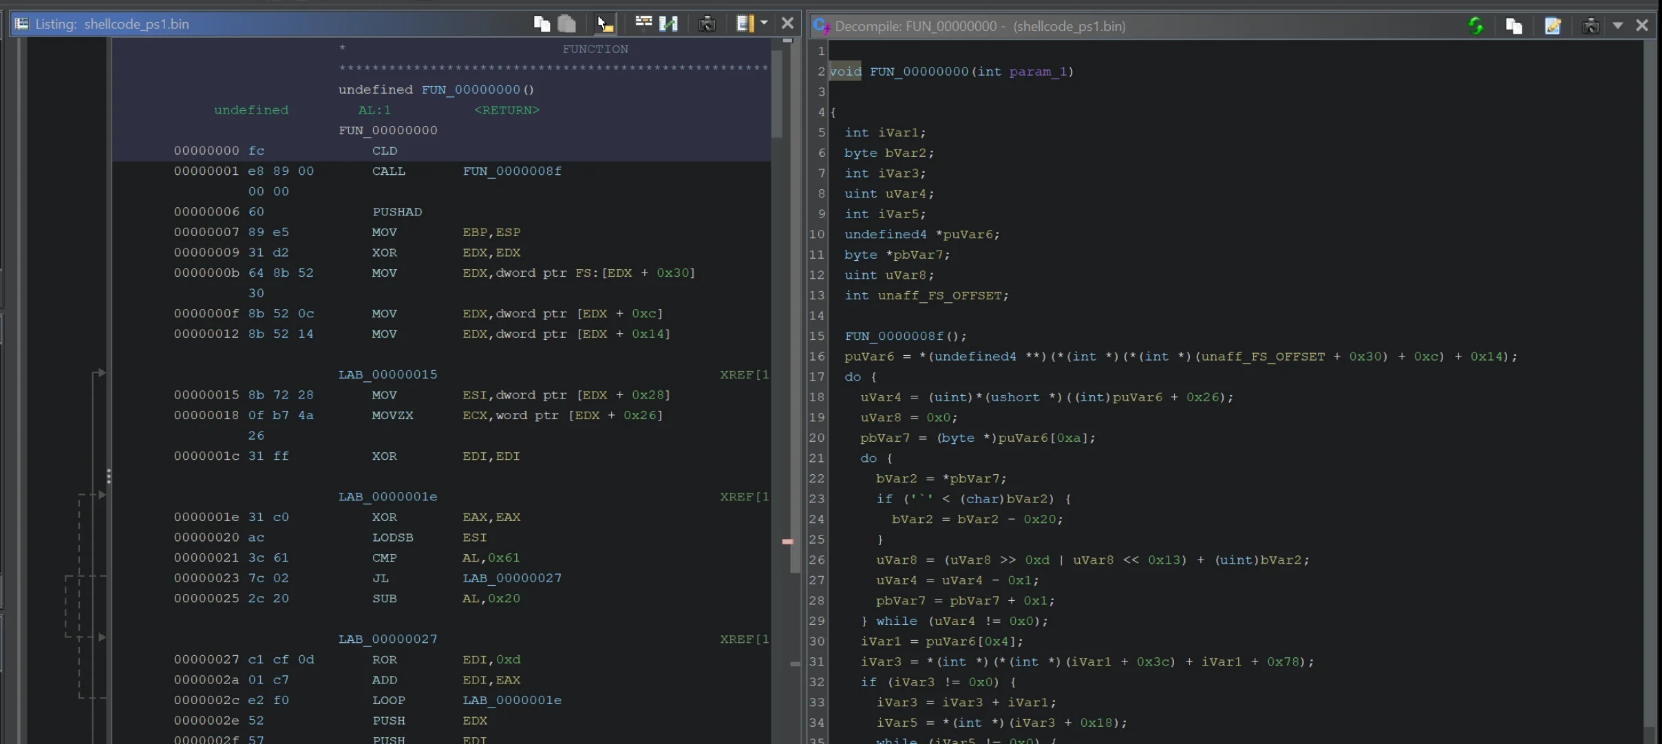1662x744 pixels.
Task: Select address 00000000 in the listing
Action: 206,151
